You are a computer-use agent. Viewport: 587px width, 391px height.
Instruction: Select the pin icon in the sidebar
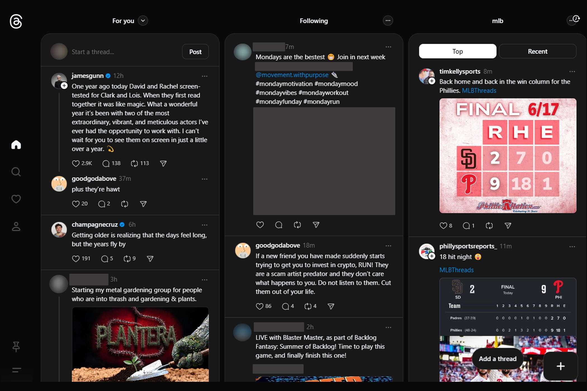(x=16, y=347)
